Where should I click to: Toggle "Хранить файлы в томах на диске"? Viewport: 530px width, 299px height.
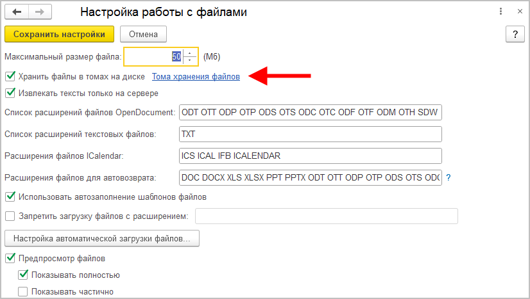(10, 77)
